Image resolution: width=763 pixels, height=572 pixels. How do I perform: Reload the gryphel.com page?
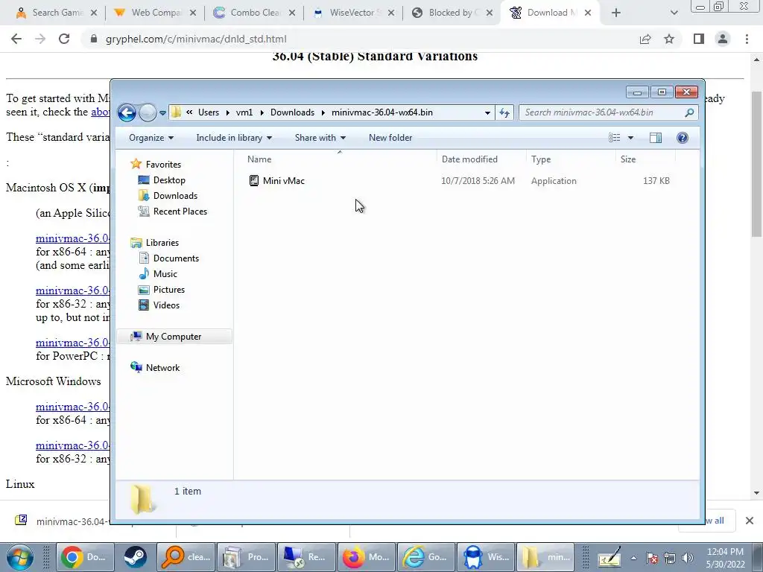(x=64, y=39)
